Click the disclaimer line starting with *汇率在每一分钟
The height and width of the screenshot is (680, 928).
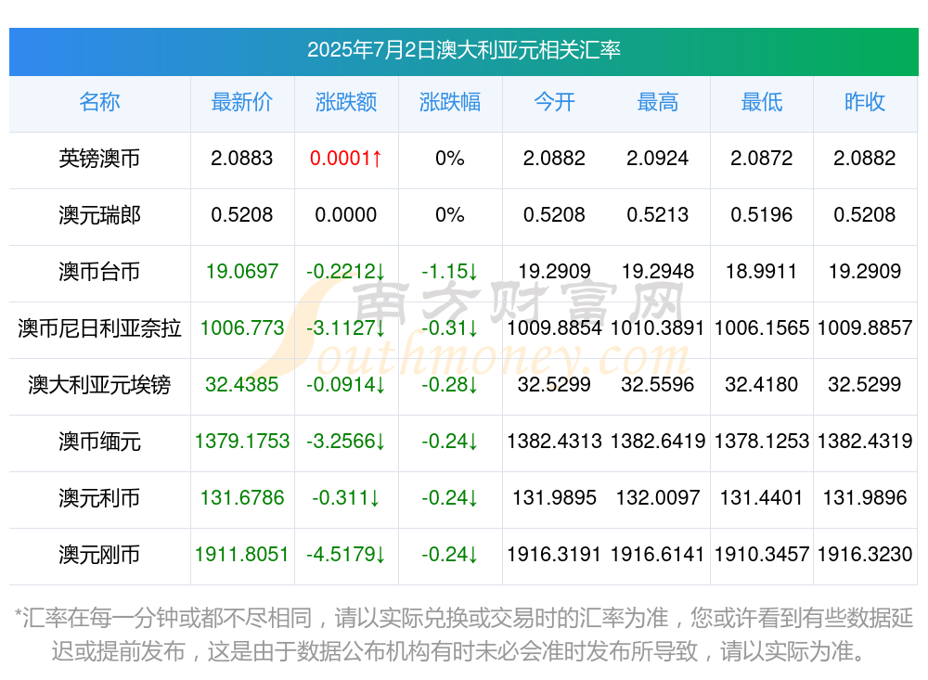[463, 619]
